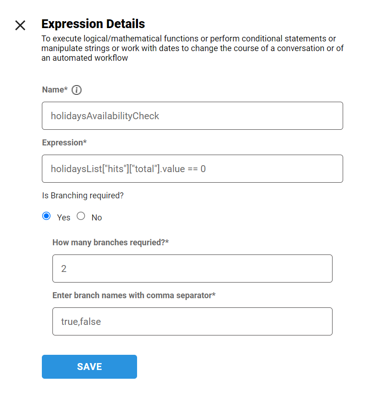Click the 'true,false' branch names text

click(x=81, y=322)
